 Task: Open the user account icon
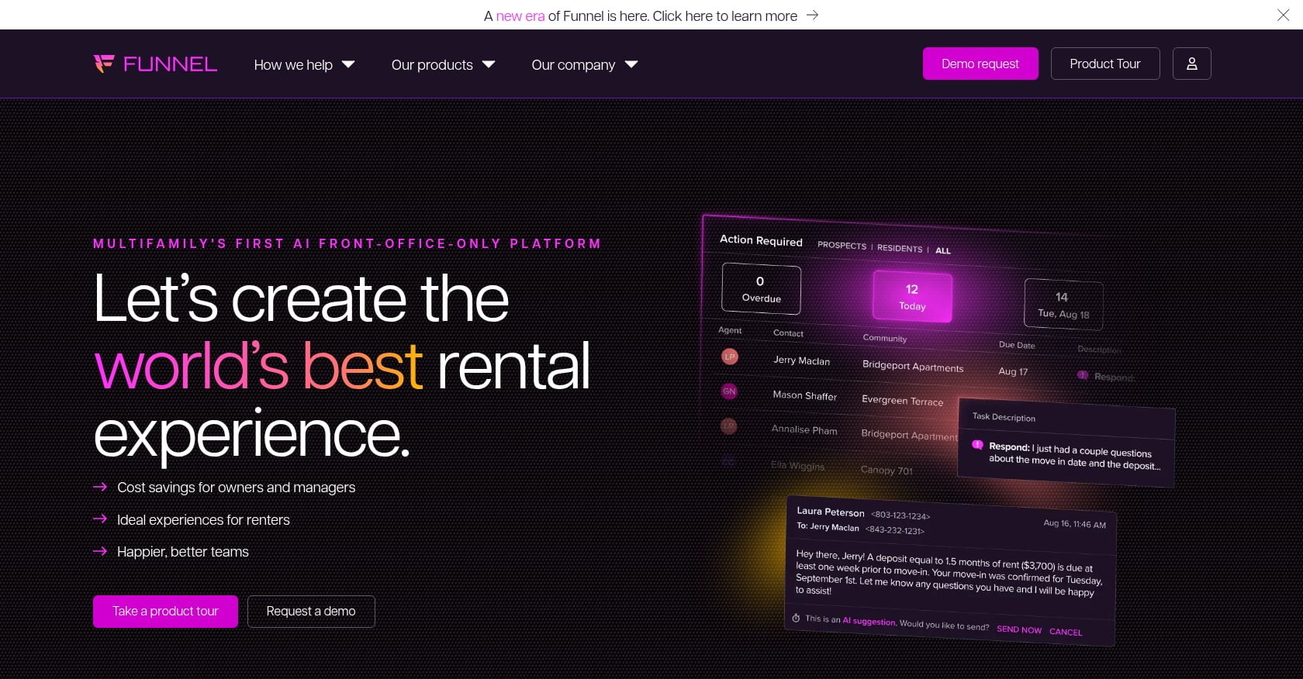coord(1192,64)
